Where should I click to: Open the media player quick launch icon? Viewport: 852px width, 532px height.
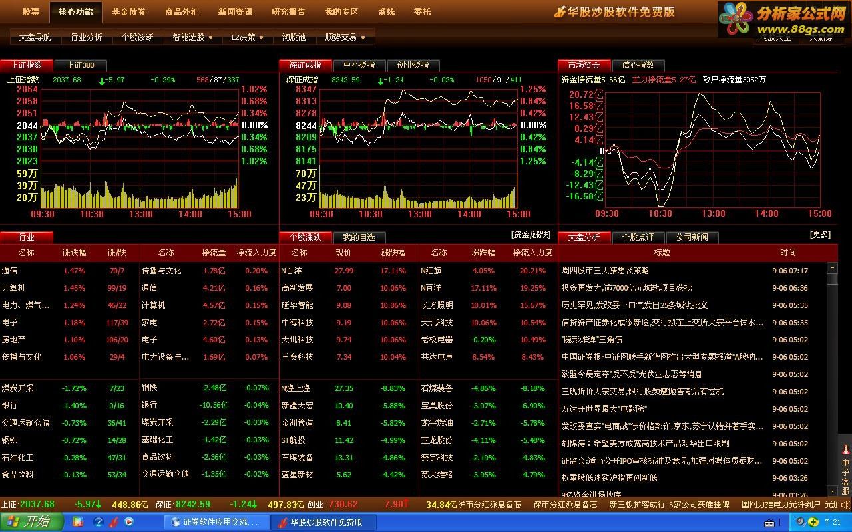click(x=129, y=522)
